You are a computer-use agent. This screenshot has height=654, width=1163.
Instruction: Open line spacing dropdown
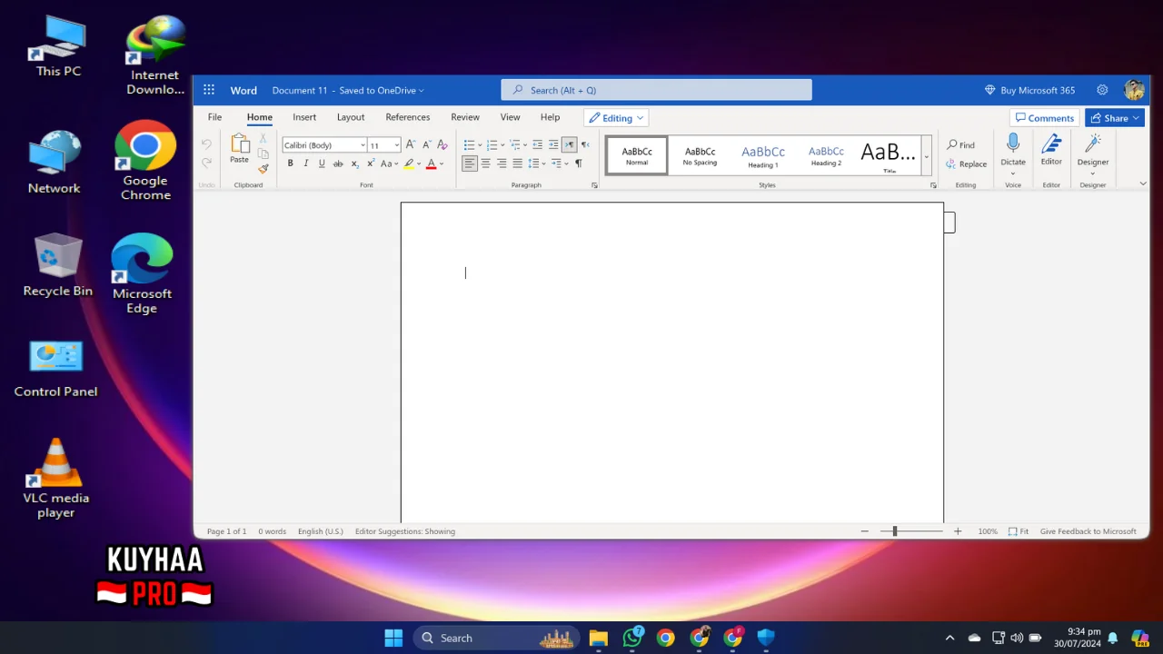(x=535, y=163)
